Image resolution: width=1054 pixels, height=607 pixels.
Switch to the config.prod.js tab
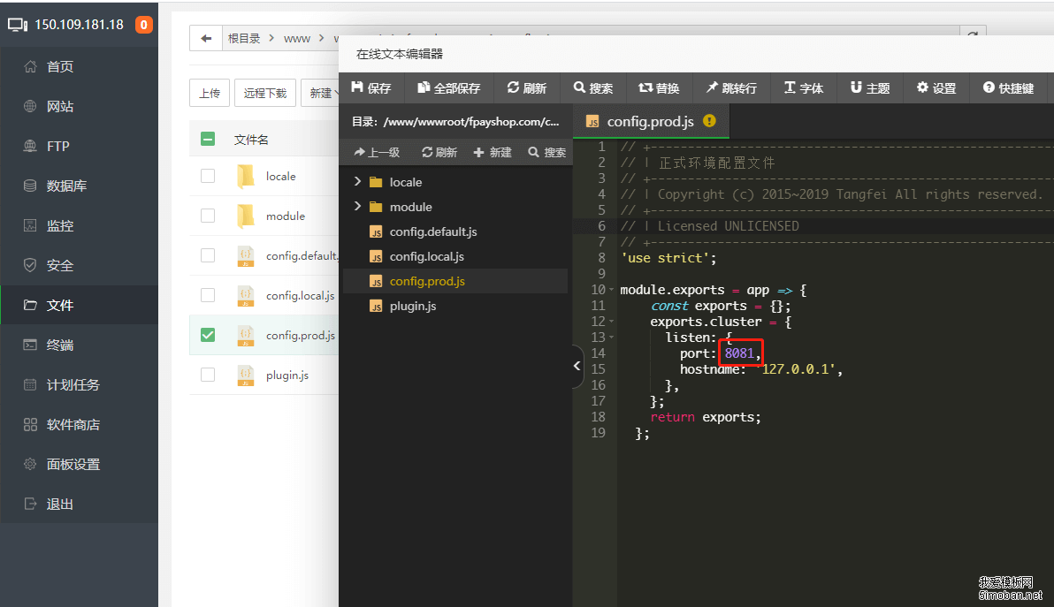click(x=651, y=121)
